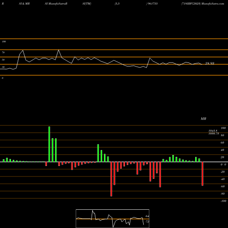
Task: Click the price value '1043.8'
Action: [213, 131]
